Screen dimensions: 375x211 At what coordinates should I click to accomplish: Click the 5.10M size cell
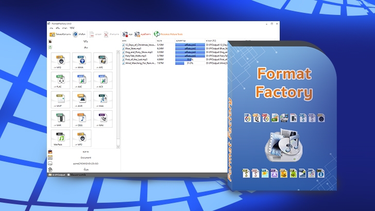pyautogui.click(x=160, y=45)
